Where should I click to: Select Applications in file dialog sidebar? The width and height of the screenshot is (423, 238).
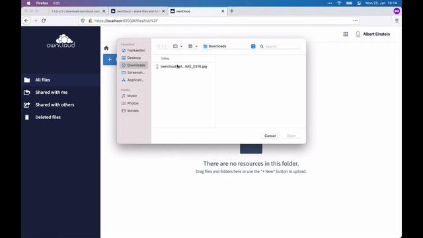coord(134,80)
